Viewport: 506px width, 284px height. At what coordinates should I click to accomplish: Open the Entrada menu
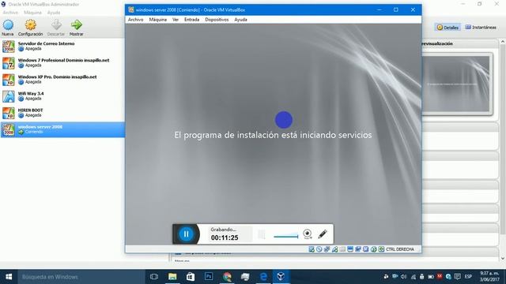[191, 20]
